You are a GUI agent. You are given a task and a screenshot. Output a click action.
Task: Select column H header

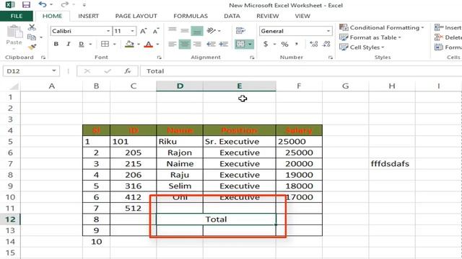point(392,86)
